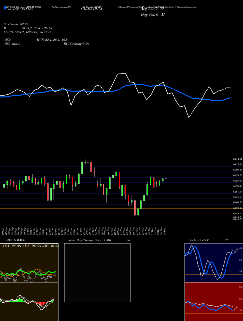Click the "(MGR) 22.4, 26.5, 16.8" values
The width and height of the screenshot is (243, 321).
(52, 40)
